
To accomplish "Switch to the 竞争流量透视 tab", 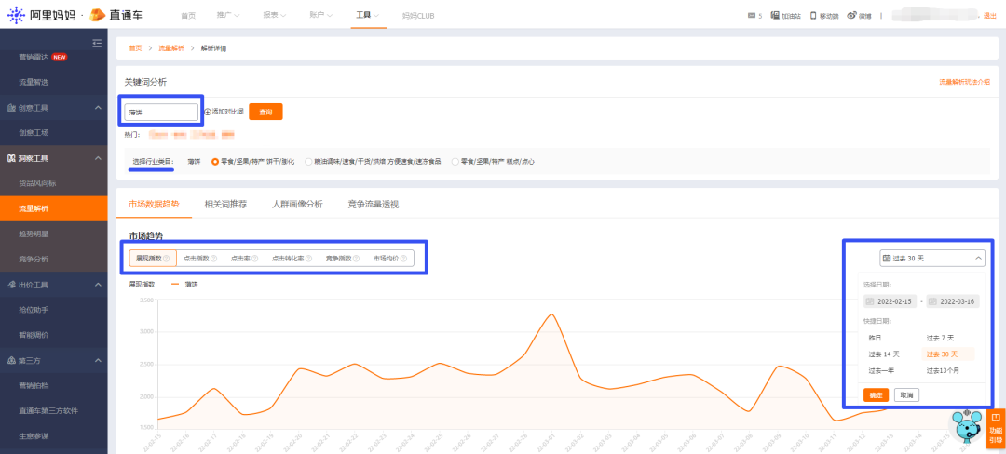I will click(374, 205).
